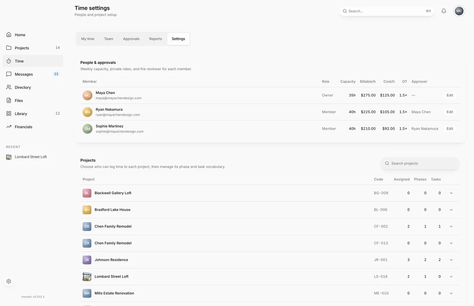
Task: Switch to the Approvals tab
Action: [131, 39]
